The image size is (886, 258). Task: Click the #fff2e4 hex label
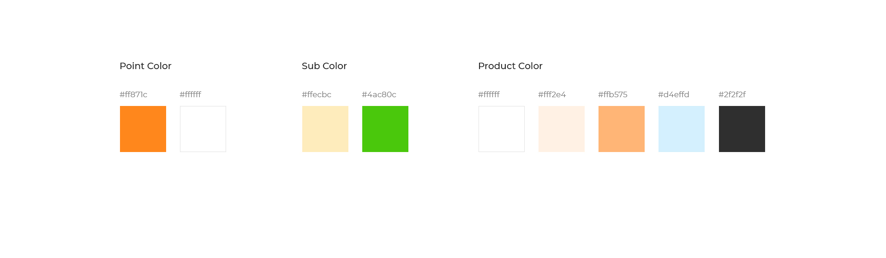tap(552, 94)
